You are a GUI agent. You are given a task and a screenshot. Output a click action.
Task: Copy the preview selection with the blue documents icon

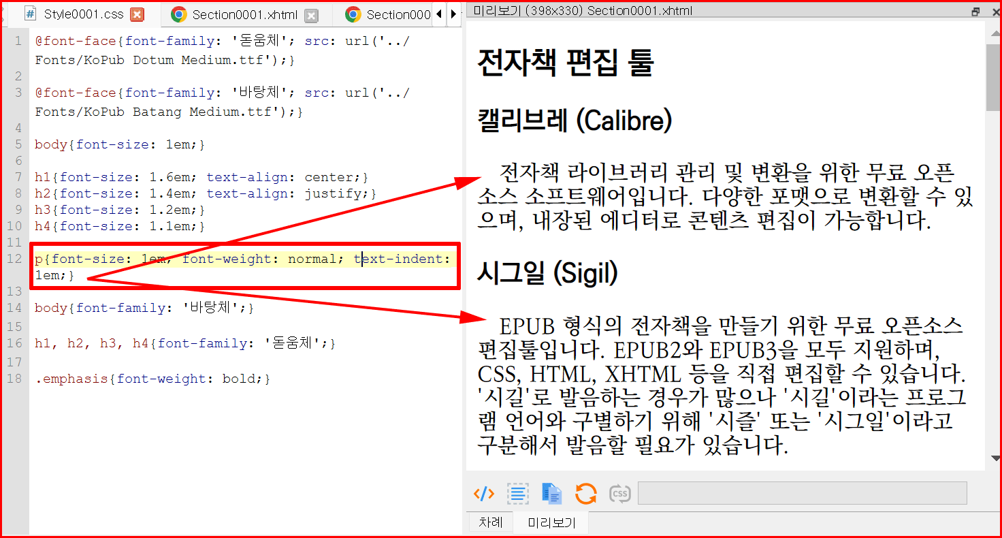552,494
